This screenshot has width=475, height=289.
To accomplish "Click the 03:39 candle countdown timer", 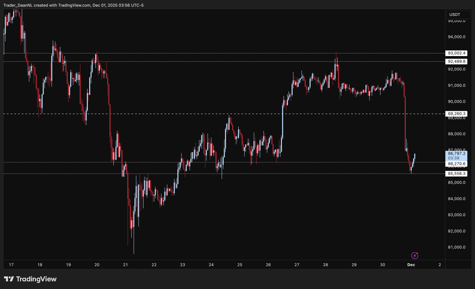I will (454, 158).
